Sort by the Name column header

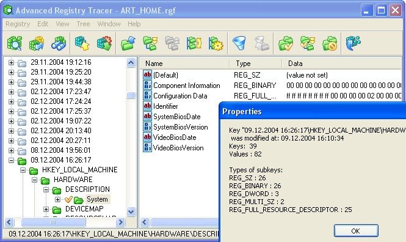[x=184, y=64]
